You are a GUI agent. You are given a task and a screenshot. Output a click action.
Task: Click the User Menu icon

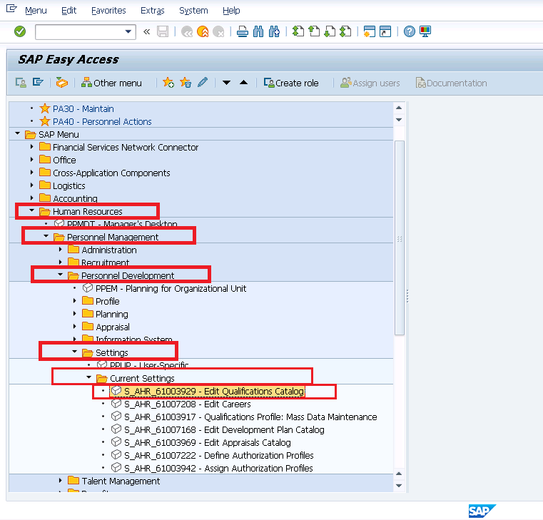[x=21, y=83]
